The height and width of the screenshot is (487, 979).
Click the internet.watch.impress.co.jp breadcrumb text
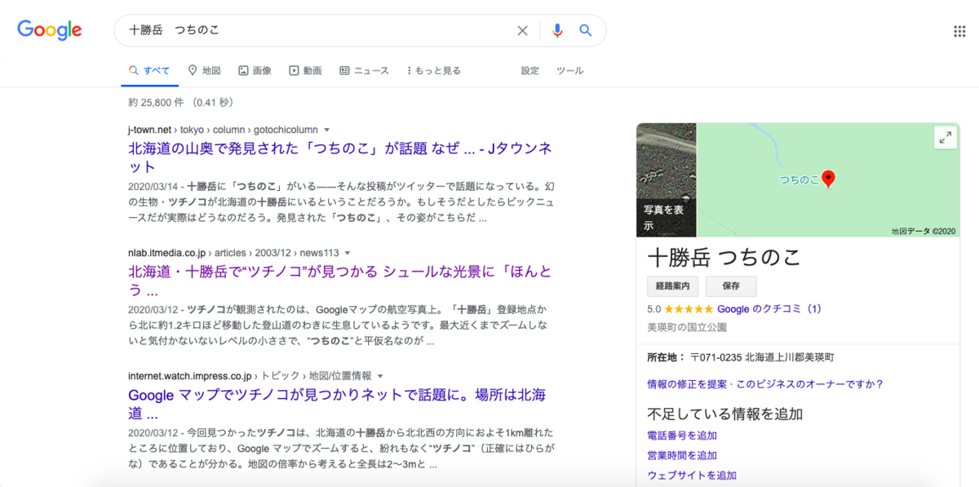tap(250, 376)
